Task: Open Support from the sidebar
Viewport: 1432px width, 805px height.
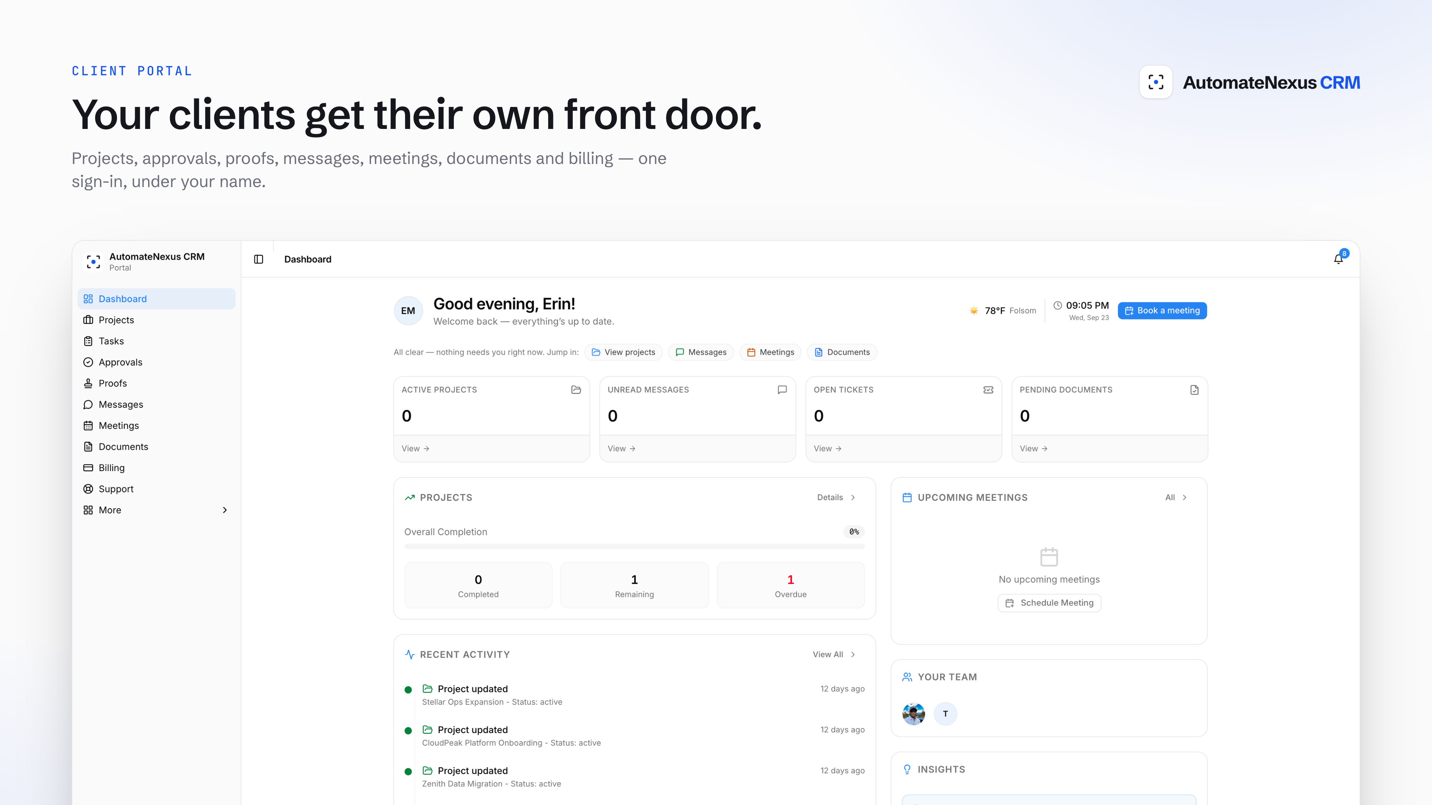Action: point(156,489)
